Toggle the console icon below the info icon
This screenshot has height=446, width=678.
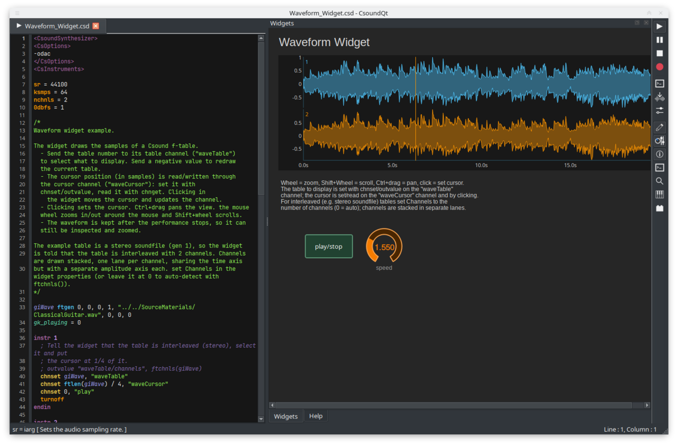(x=659, y=168)
